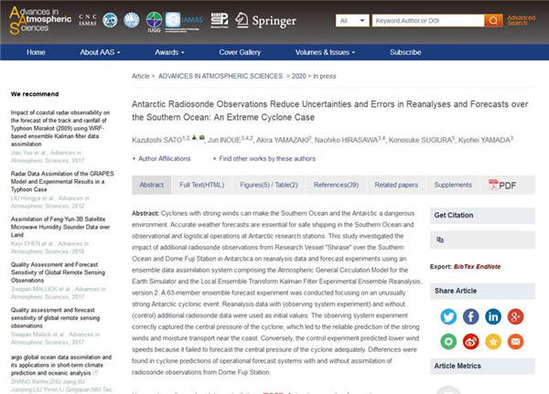Share article on Weibo

(471, 342)
